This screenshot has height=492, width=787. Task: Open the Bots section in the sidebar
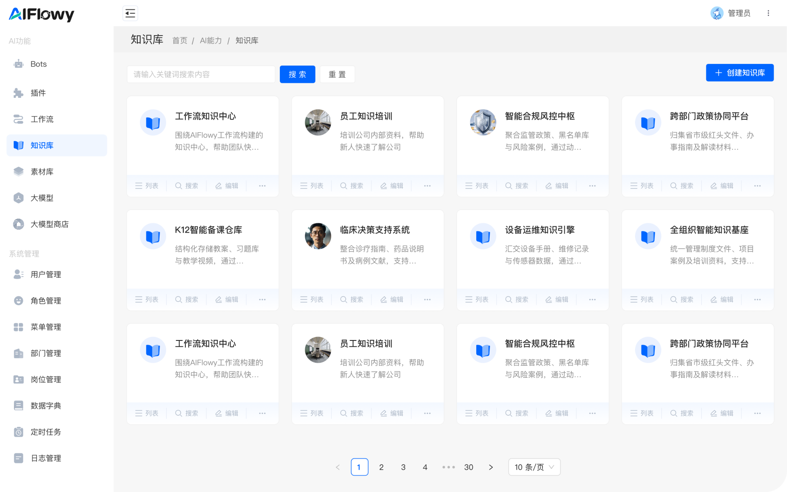click(x=38, y=64)
